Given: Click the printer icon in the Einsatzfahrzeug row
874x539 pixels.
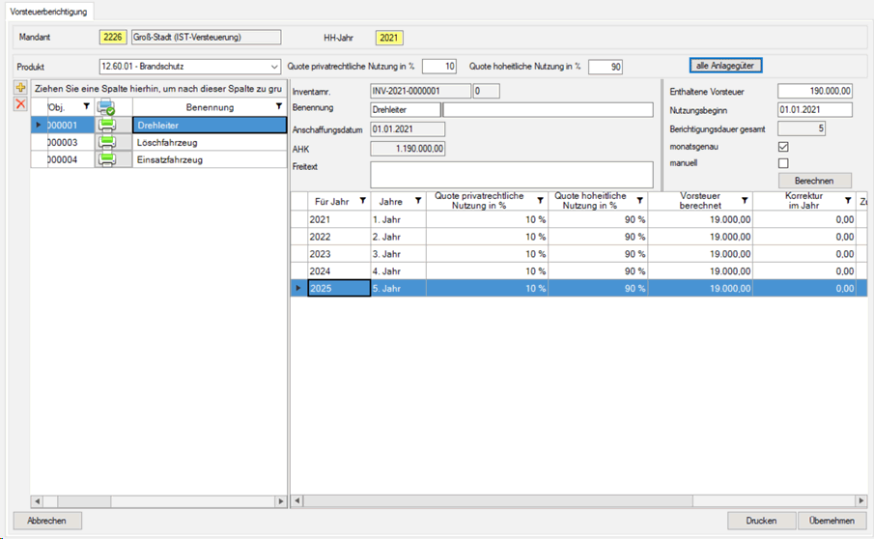Looking at the screenshot, I should (x=106, y=159).
